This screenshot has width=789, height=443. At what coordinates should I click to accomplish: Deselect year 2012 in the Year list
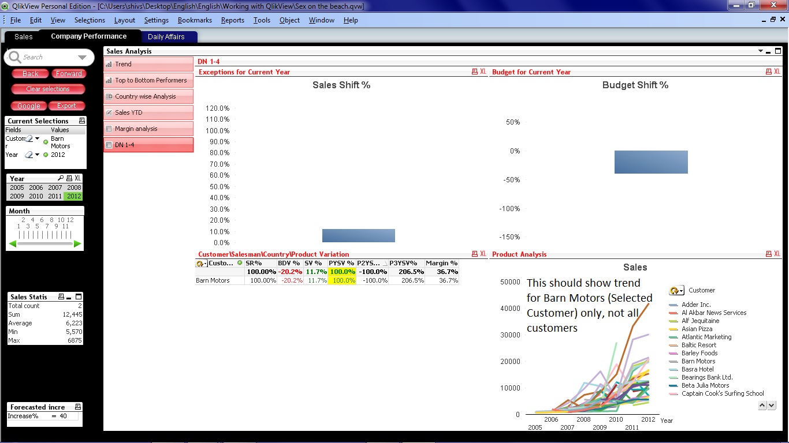click(74, 196)
